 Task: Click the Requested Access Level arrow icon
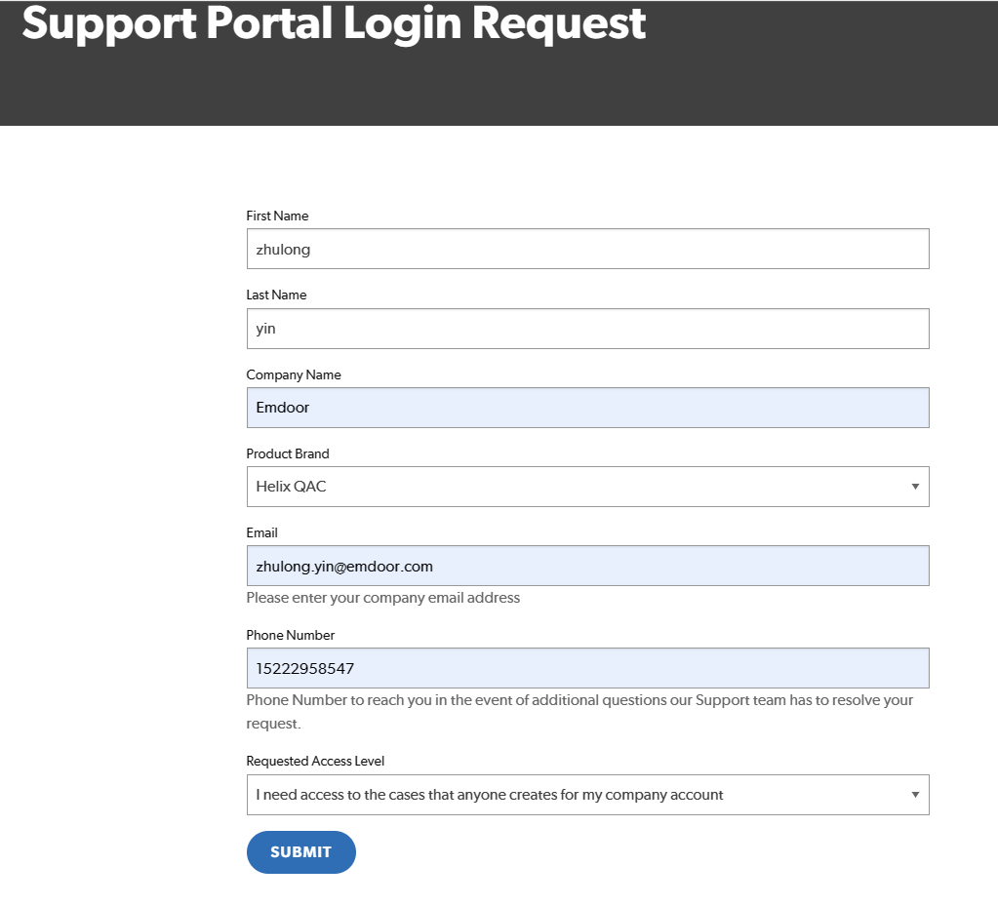click(x=915, y=795)
